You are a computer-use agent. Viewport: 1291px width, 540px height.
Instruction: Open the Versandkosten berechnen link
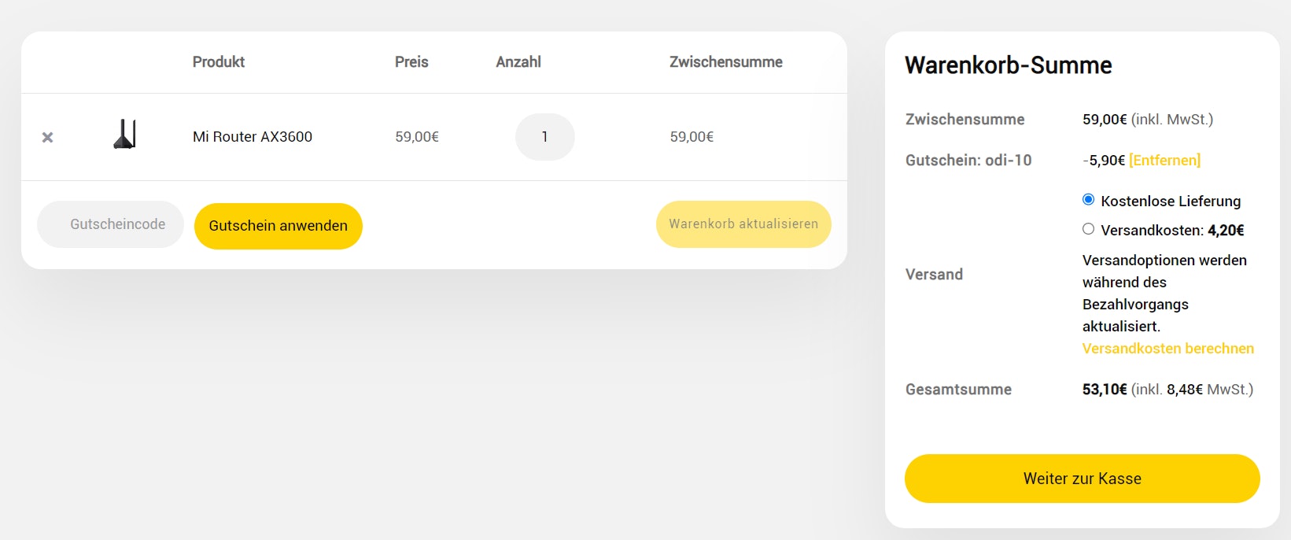click(1167, 349)
